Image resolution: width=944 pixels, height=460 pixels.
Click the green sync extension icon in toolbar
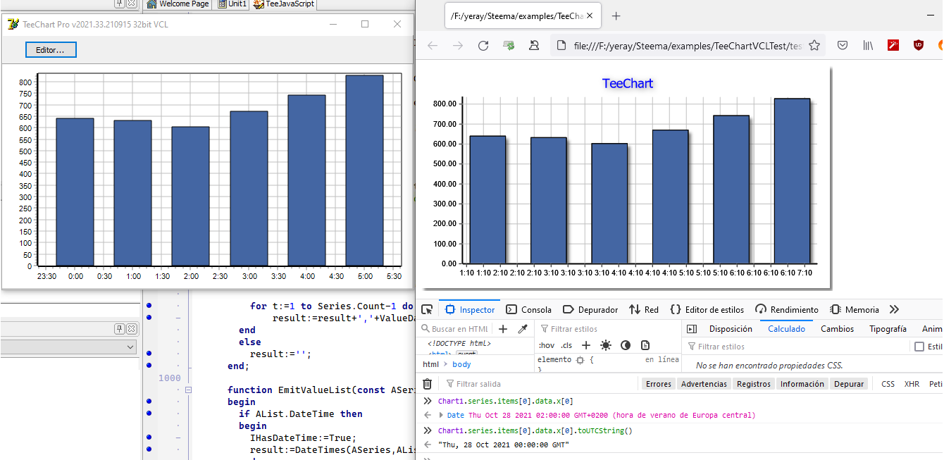click(509, 45)
